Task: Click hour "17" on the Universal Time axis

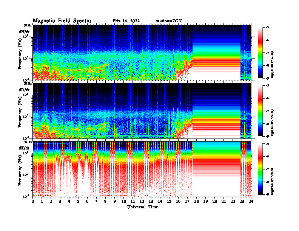Action: coord(187,201)
